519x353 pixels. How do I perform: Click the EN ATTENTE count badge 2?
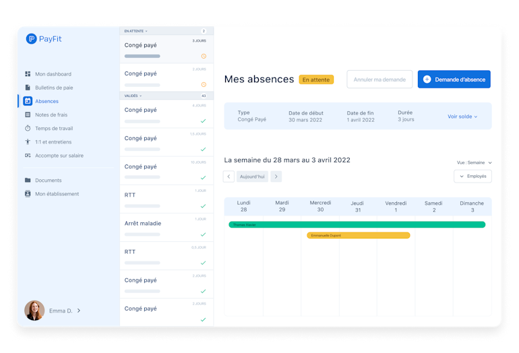click(204, 31)
